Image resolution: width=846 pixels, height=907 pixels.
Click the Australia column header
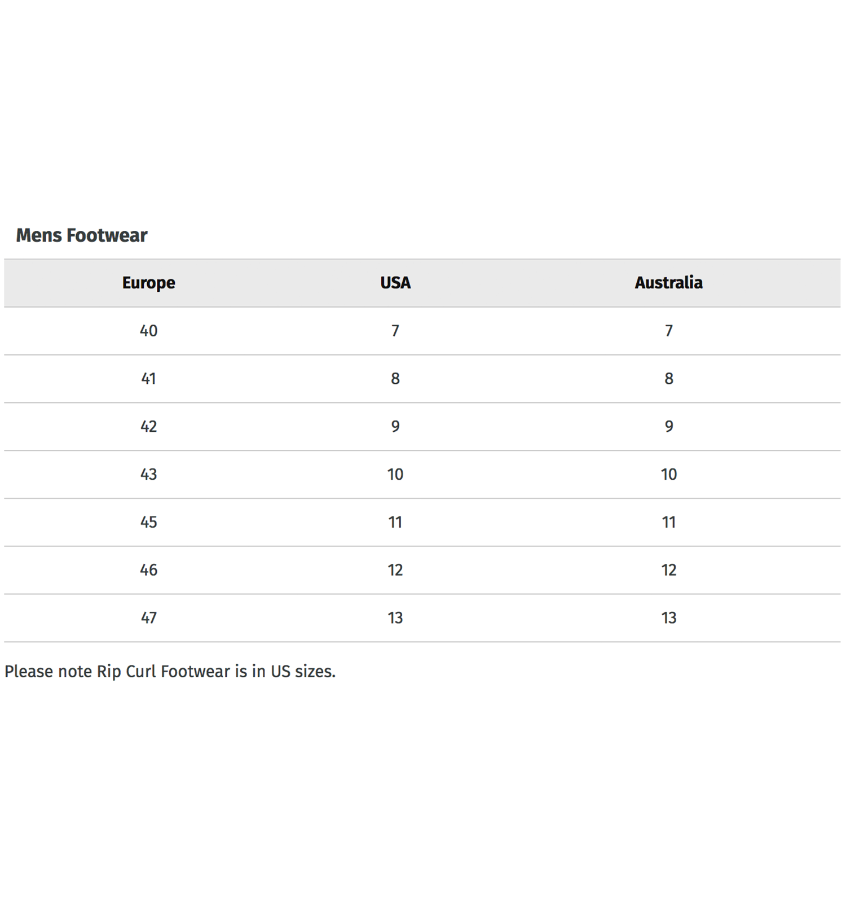(x=668, y=283)
